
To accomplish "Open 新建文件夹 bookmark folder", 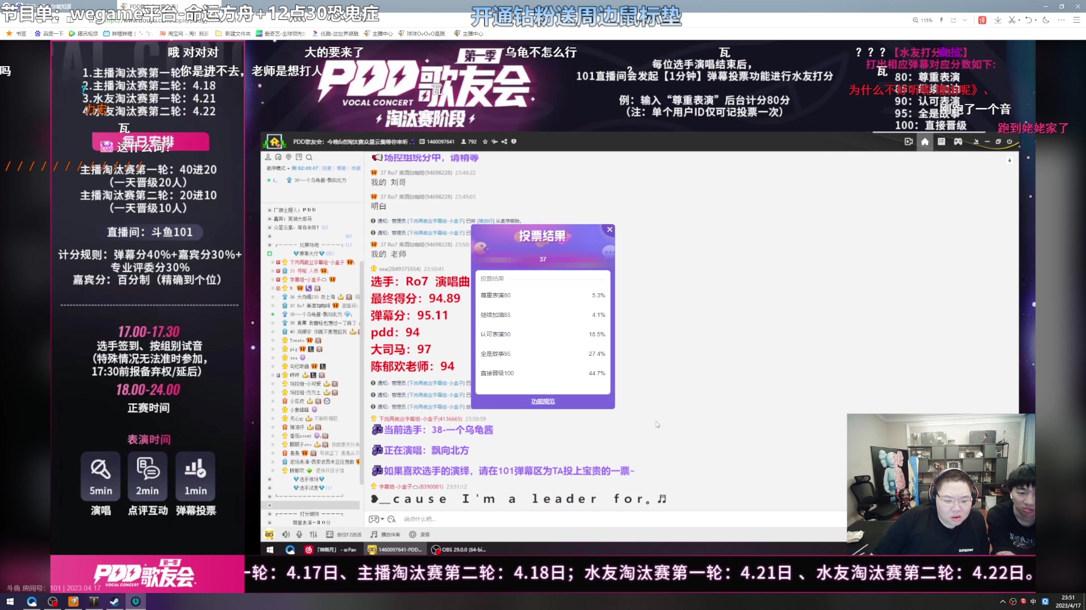I will pos(233,33).
